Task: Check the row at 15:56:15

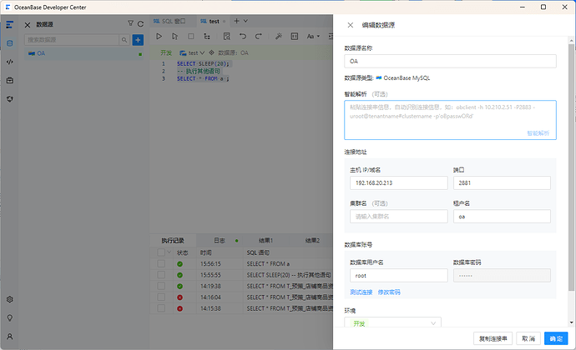Action: [x=161, y=264]
